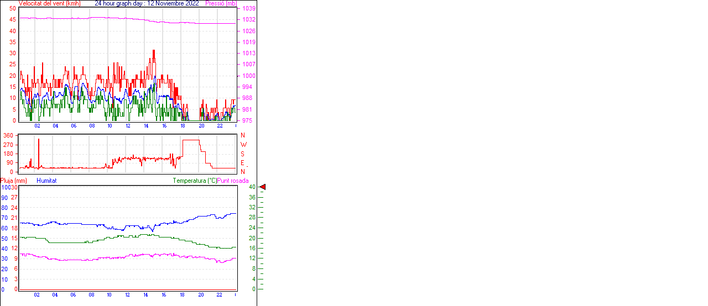The image size is (708, 306).
Task: Click the 'Punt rosada' legend label
Action: click(233, 181)
